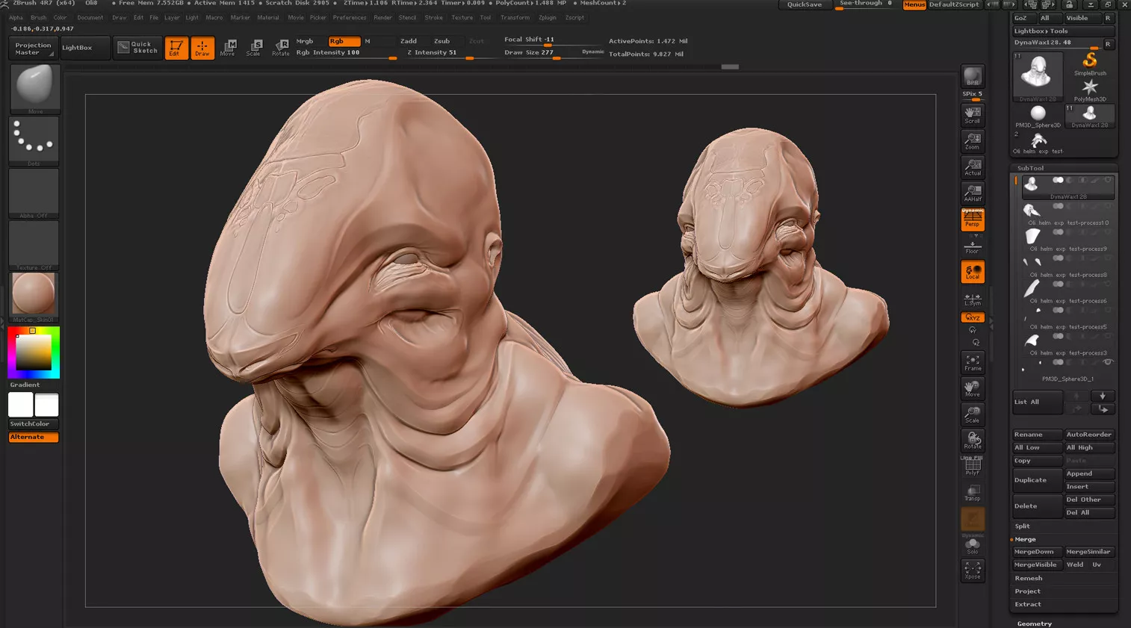Click the main color picker square
The height and width of the screenshot is (628, 1131).
pos(34,352)
